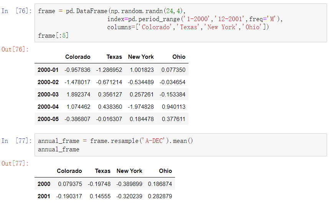Click cell value 0.077350
Viewport: 329px width, 204px height.
[x=173, y=70]
